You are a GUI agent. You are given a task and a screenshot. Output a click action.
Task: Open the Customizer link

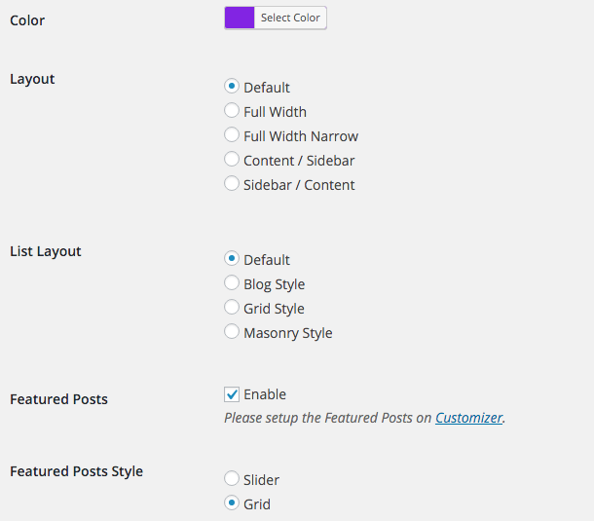(468, 418)
